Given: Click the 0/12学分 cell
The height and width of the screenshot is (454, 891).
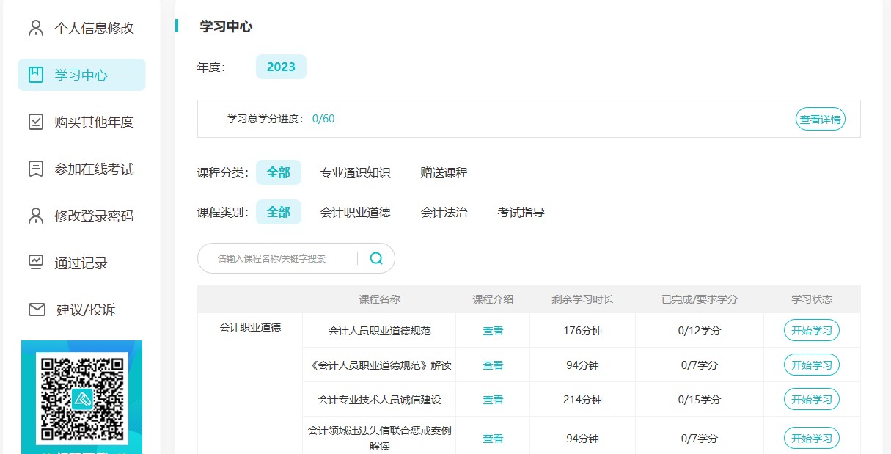Looking at the screenshot, I should click(700, 331).
